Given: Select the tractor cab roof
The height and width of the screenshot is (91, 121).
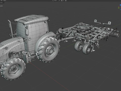Looking at the screenshot, I should coord(32,19).
